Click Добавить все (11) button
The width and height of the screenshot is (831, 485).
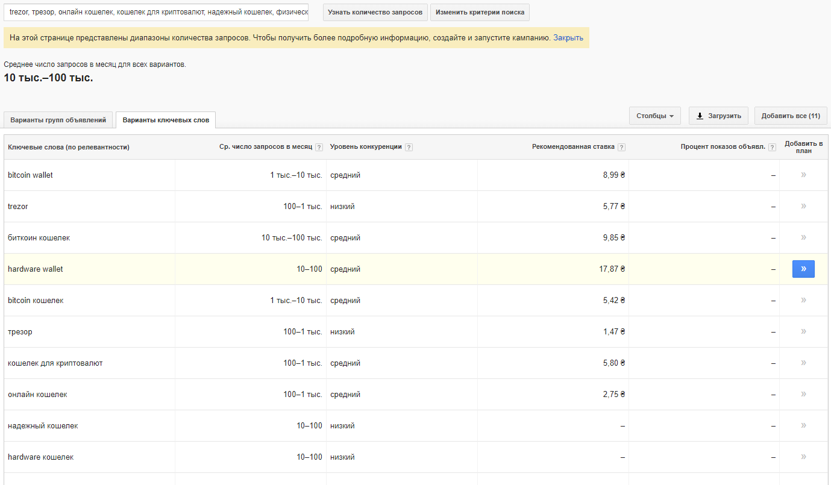[x=790, y=116]
